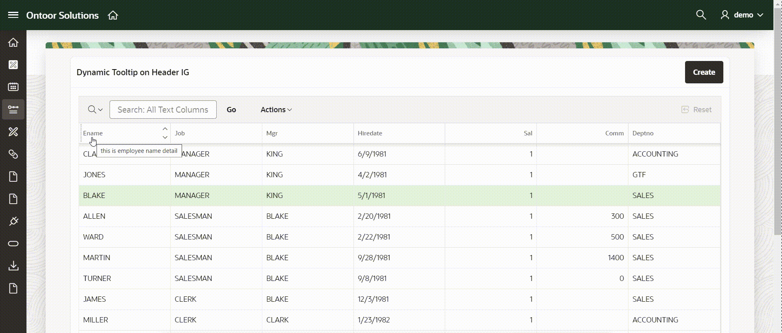Click the home icon beside Ontoor Solutions
782x333 pixels.
[113, 15]
